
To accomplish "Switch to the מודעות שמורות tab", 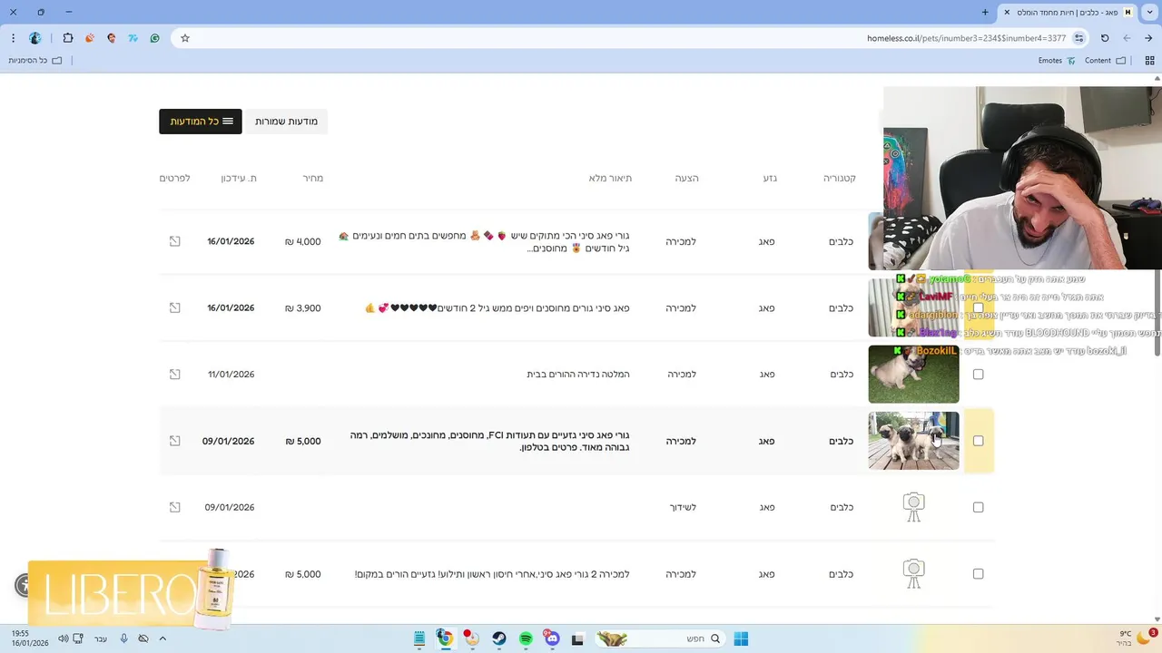I will click(x=286, y=122).
